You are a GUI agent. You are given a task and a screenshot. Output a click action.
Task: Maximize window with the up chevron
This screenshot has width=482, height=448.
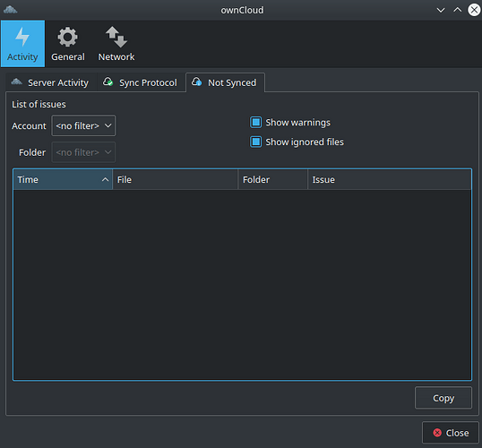click(x=458, y=10)
